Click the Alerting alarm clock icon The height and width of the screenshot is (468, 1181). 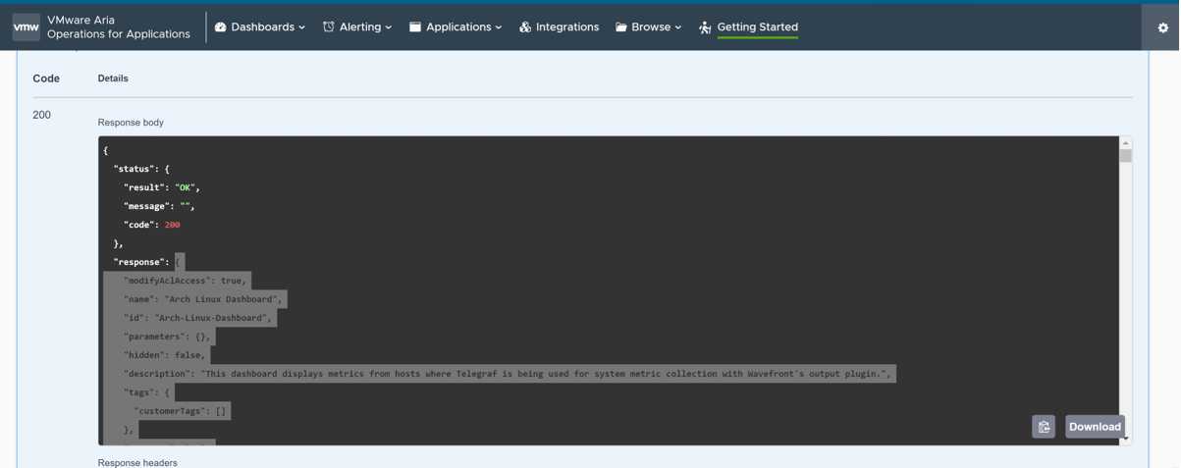click(329, 27)
